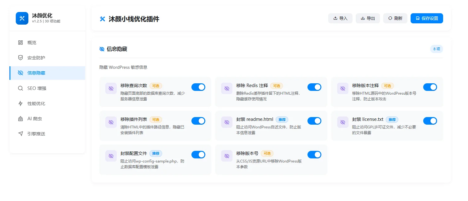Disable the 移除查询次数 toggle
Viewport: 468px width, 201px height.
coord(198,87)
